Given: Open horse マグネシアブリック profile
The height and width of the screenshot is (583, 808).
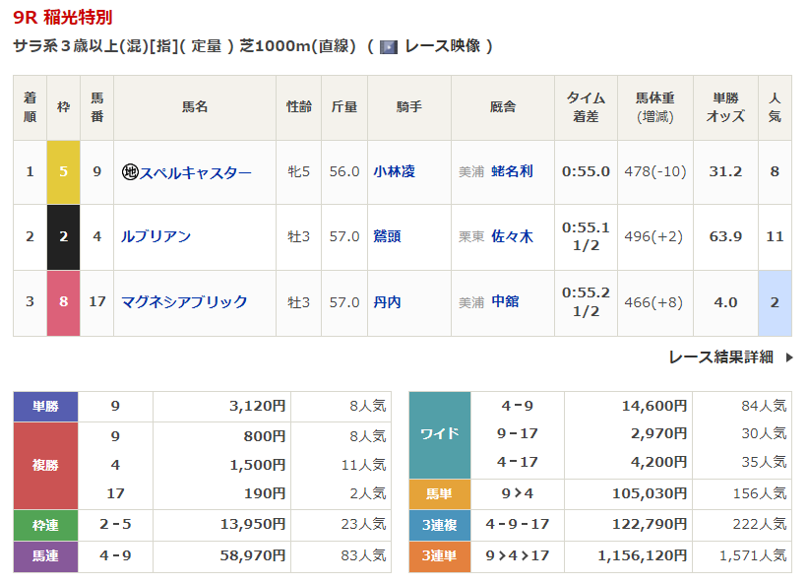Looking at the screenshot, I should coord(184,301).
